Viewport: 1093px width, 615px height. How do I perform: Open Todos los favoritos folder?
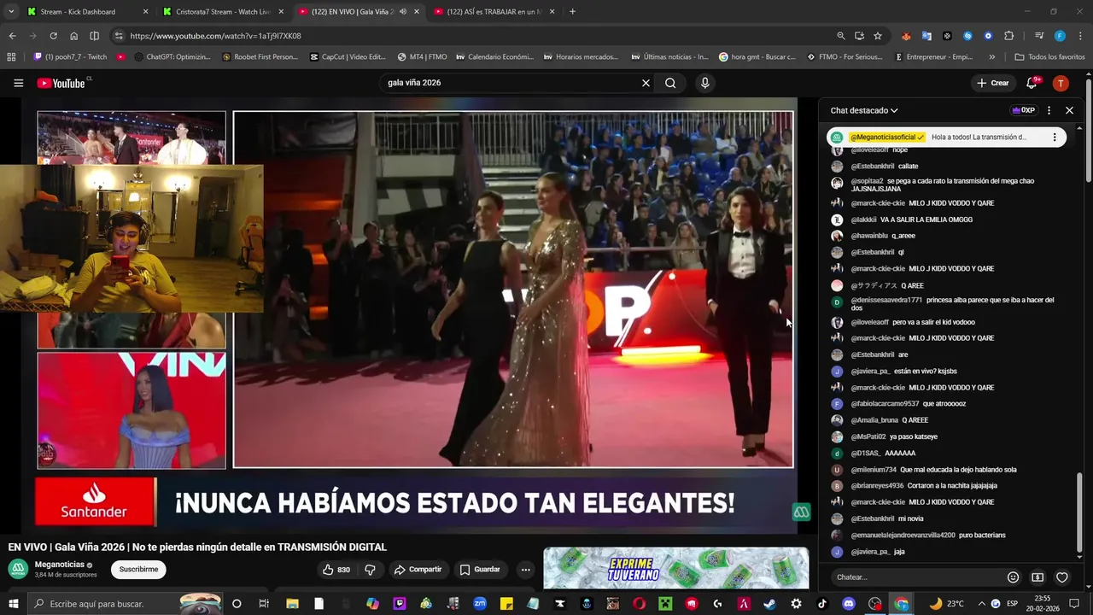pos(1049,57)
